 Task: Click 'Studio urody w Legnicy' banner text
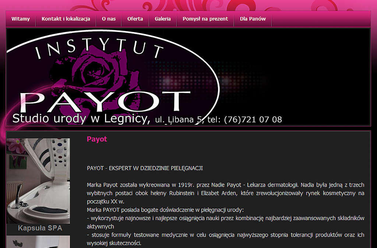(81, 119)
